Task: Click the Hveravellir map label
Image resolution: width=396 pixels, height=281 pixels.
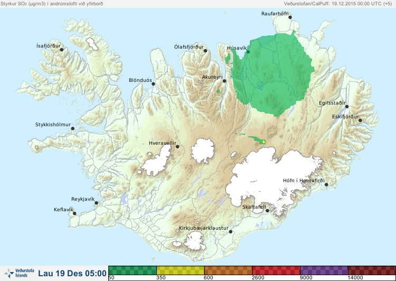Action: click(x=163, y=143)
